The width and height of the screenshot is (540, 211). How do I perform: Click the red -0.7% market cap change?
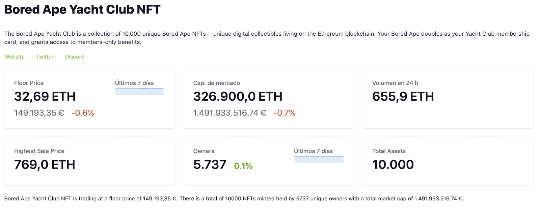pos(285,113)
